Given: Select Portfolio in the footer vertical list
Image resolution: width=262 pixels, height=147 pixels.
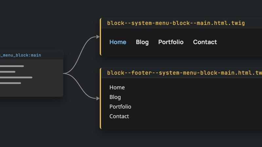Looking at the screenshot, I should (x=120, y=107).
